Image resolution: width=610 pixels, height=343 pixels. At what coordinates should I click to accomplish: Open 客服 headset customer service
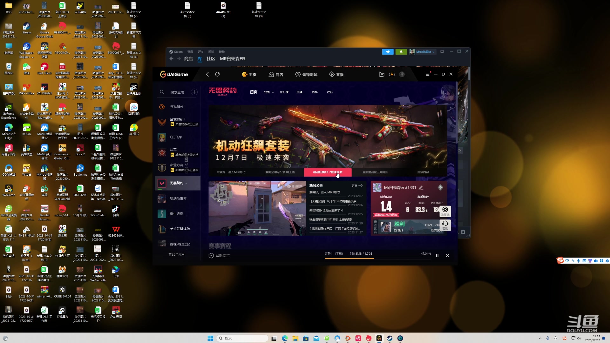point(445,225)
